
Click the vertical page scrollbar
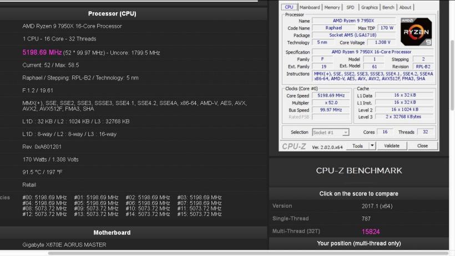(x=452, y=76)
